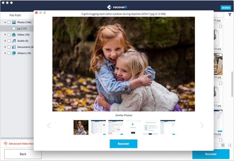Tick the jpg (104) checkbox
234x161 pixels.
click(13, 28)
